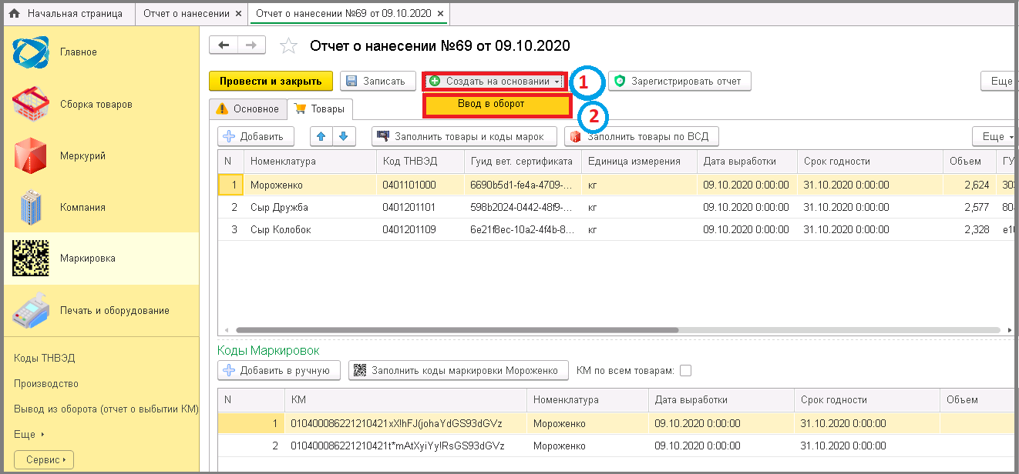This screenshot has height=474, width=1019.
Task: Open the Главное section icon
Action: click(31, 52)
